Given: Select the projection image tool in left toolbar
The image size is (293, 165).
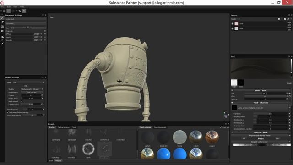Looking at the screenshot, I should 2,27.
